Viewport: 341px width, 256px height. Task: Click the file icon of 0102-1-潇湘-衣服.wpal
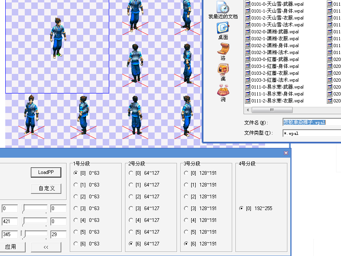click(x=248, y=39)
